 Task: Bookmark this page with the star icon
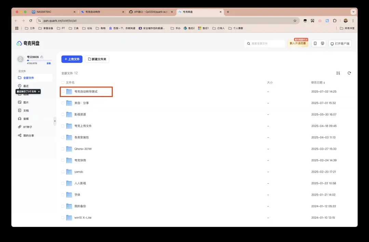tap(295, 21)
